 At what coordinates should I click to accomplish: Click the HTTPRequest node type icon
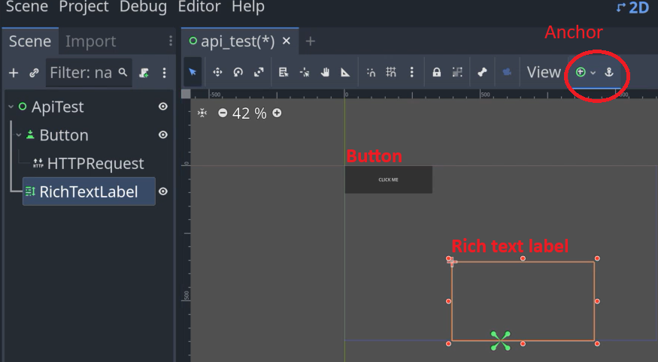pos(38,163)
